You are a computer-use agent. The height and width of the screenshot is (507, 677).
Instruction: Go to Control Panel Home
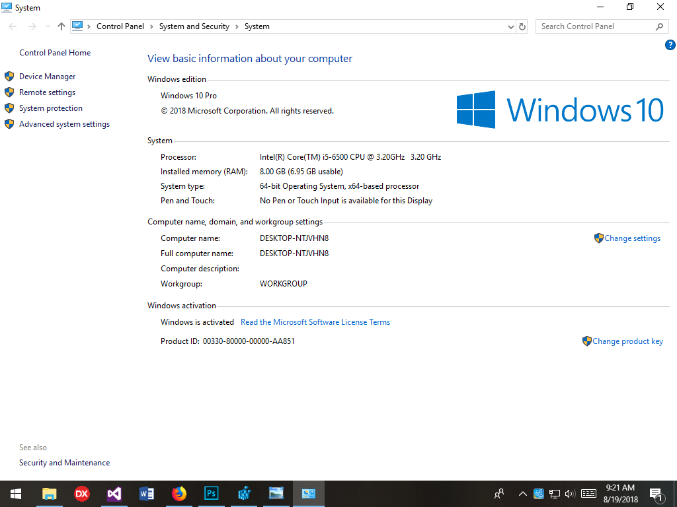(x=55, y=53)
